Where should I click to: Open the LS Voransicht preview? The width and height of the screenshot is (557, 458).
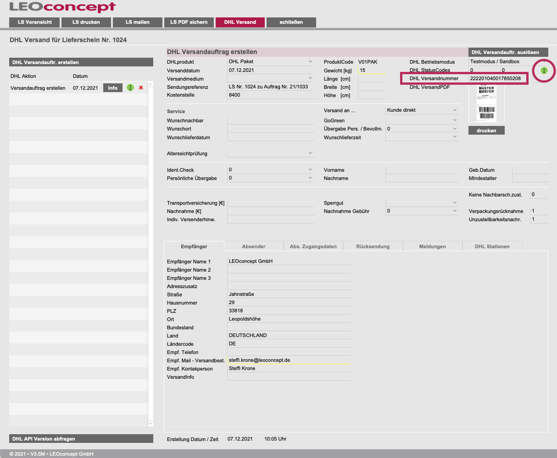point(35,22)
